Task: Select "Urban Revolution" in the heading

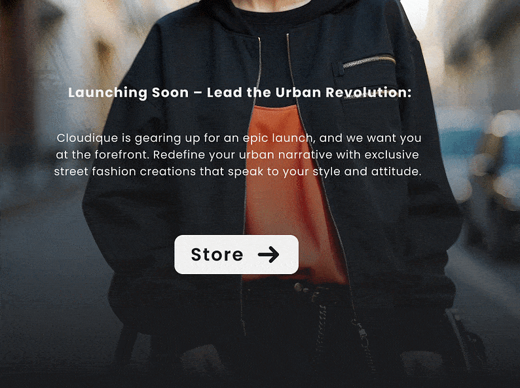Action: 343,92
